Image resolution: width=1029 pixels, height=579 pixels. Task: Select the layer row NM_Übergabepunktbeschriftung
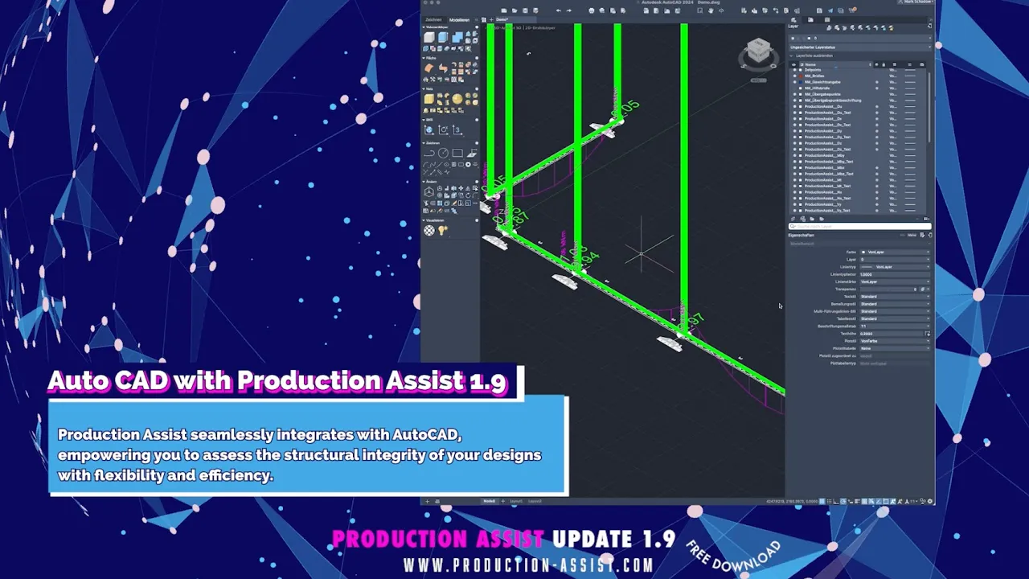click(859, 101)
